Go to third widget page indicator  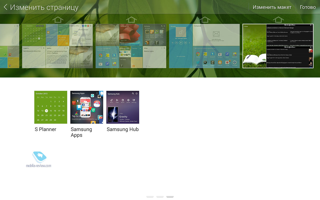[x=170, y=196]
